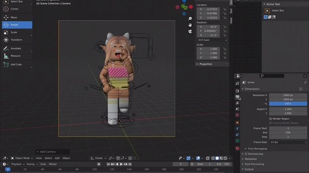
Task: Toggle lock for Rotation Z
Action: (225, 35)
